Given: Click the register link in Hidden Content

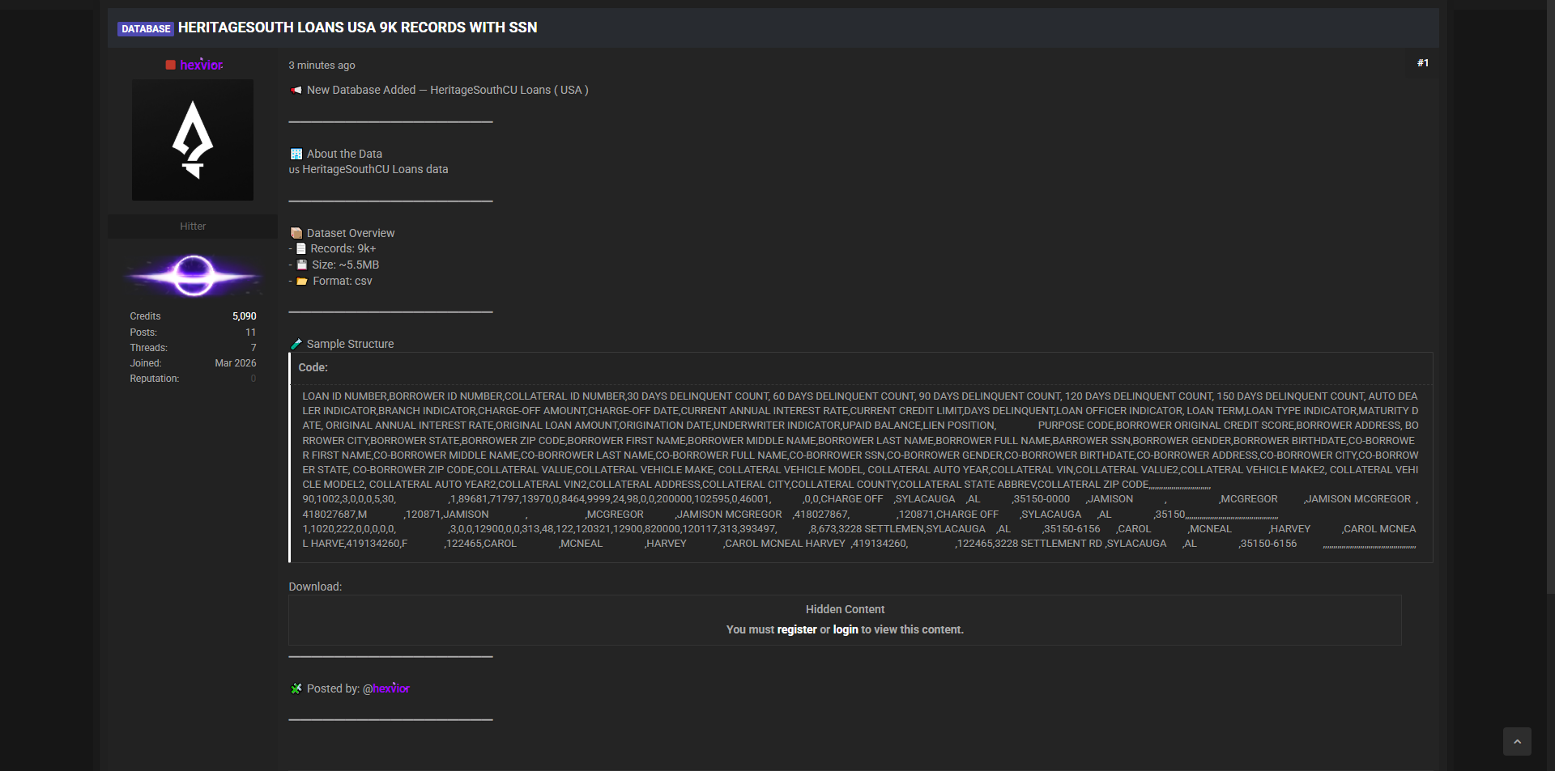Looking at the screenshot, I should [x=797, y=629].
